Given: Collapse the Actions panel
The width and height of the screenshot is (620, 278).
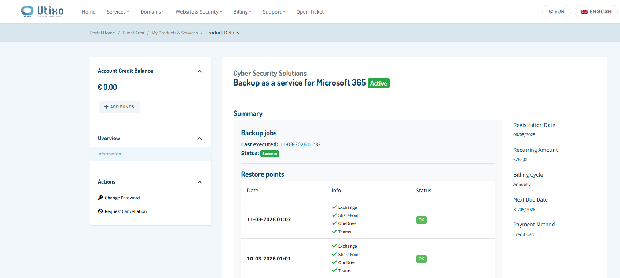Looking at the screenshot, I should (199, 182).
